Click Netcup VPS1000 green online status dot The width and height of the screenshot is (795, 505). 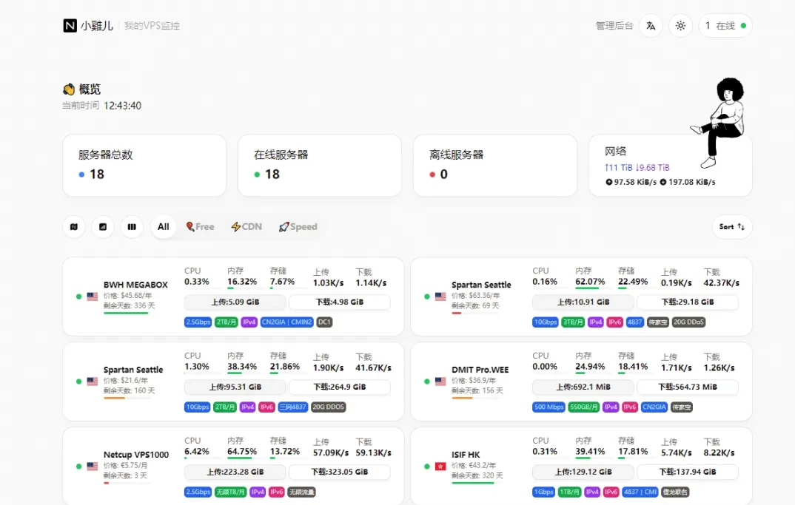click(78, 467)
